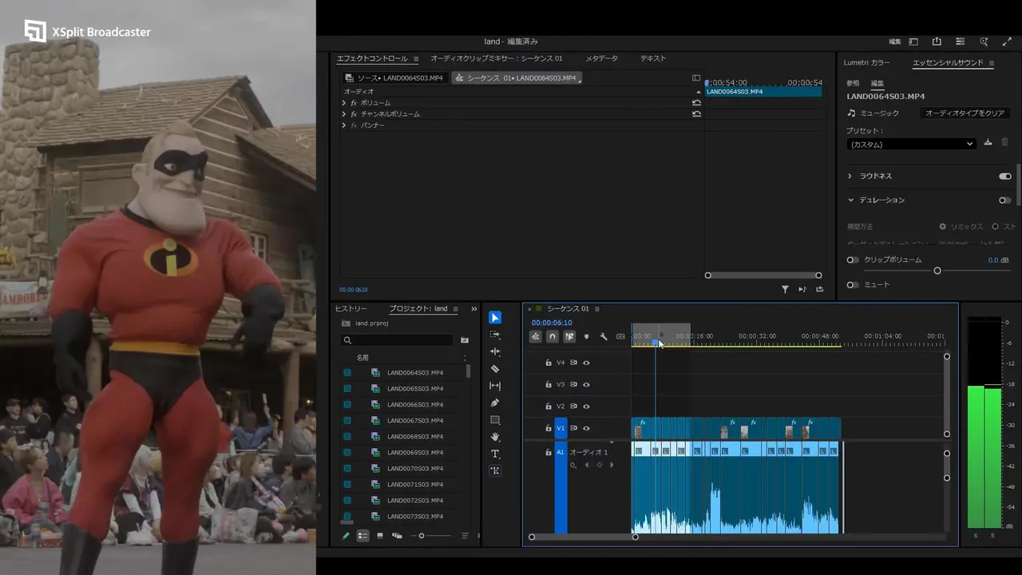Toggle V4 track visibility eye
The width and height of the screenshot is (1022, 575).
point(586,363)
